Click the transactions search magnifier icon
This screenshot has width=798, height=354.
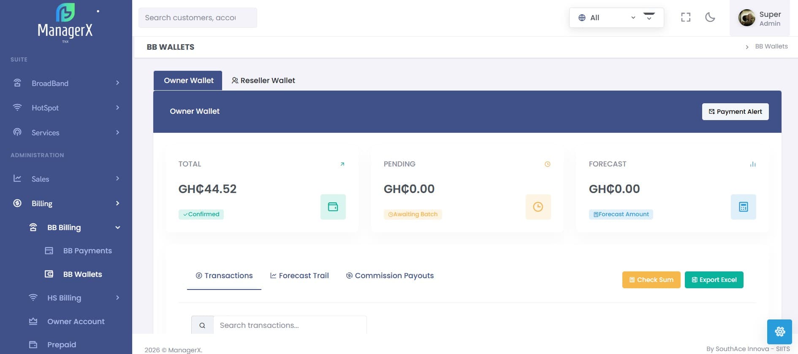coord(202,325)
